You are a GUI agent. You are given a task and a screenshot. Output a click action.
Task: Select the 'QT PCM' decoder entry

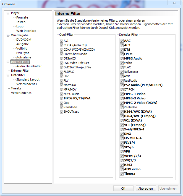(x=129, y=89)
